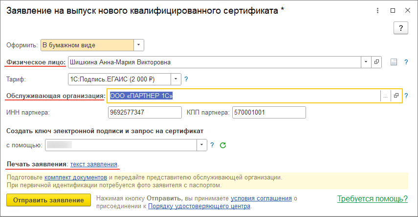Expand the Оформить dropdown list
Image resolution: width=418 pixels, height=217 pixels.
click(x=139, y=45)
